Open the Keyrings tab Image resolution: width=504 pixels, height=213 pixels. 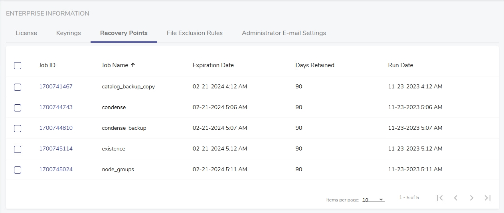(69, 33)
